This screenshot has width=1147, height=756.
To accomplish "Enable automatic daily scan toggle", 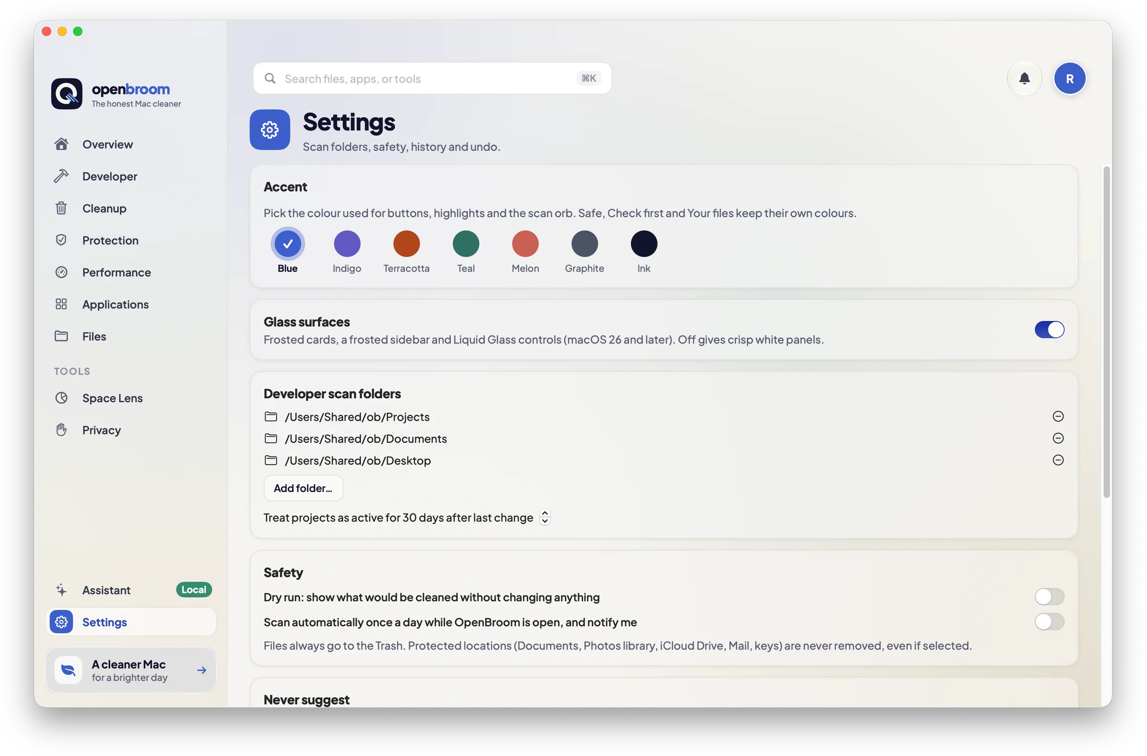I will click(1049, 621).
